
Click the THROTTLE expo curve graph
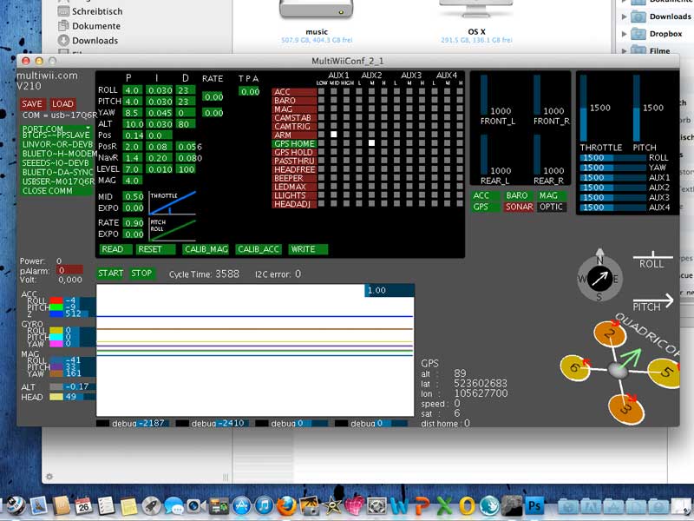pyautogui.click(x=171, y=202)
